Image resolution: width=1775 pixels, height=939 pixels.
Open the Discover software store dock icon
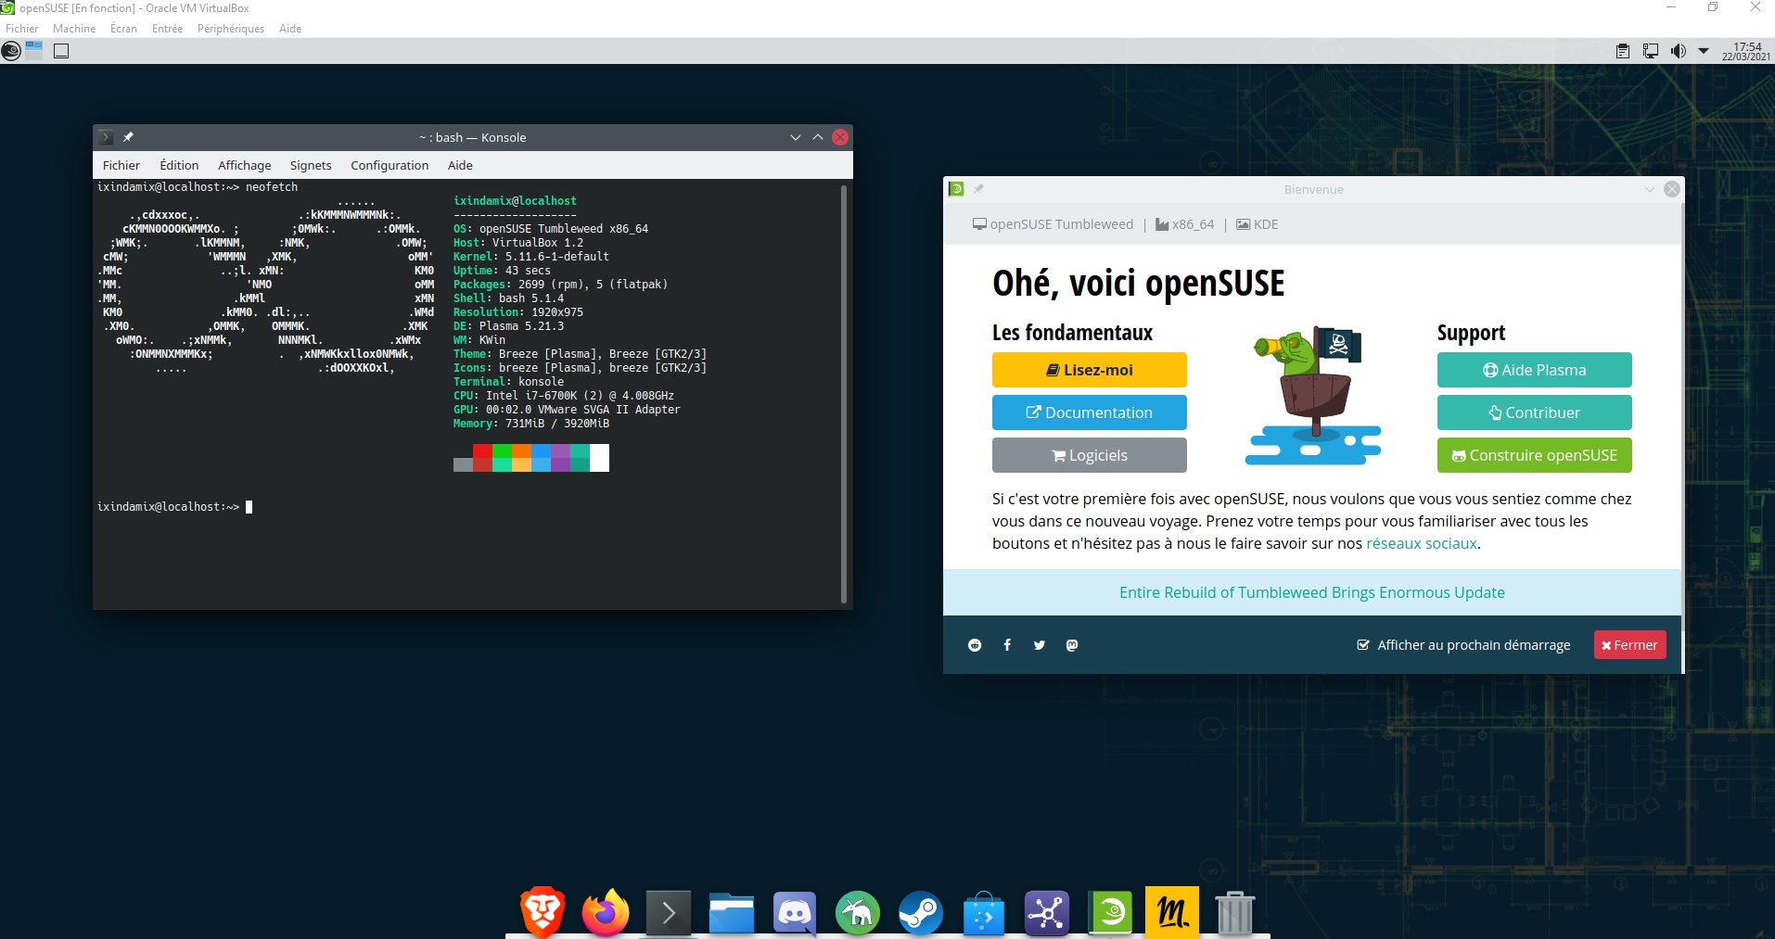point(984,914)
